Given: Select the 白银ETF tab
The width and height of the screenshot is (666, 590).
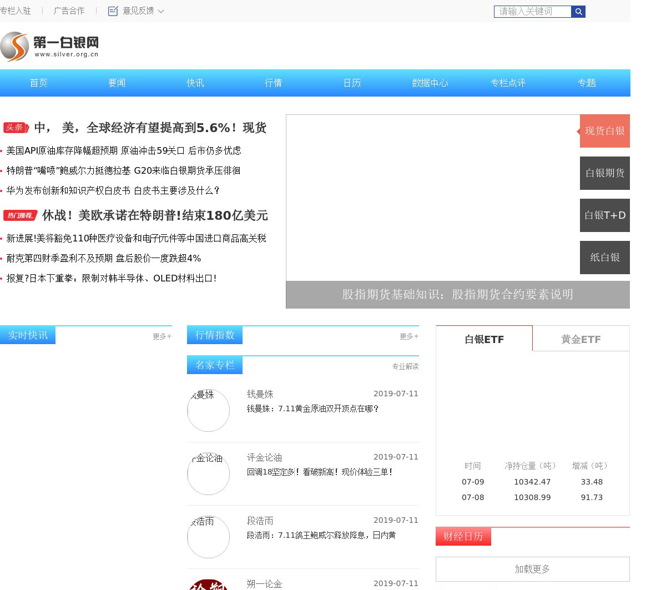Looking at the screenshot, I should tap(484, 339).
